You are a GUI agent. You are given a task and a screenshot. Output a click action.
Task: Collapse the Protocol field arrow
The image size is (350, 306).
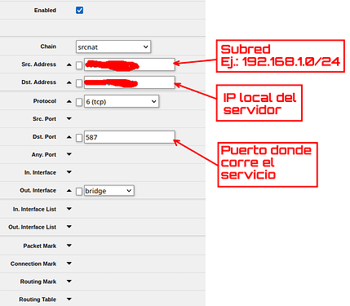(x=69, y=101)
